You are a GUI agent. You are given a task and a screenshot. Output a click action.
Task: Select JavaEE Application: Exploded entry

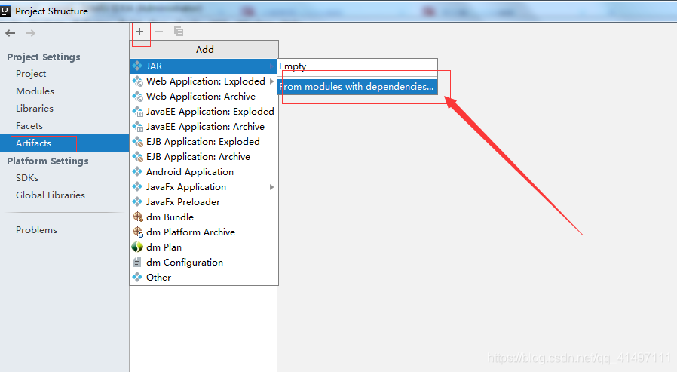click(x=204, y=112)
